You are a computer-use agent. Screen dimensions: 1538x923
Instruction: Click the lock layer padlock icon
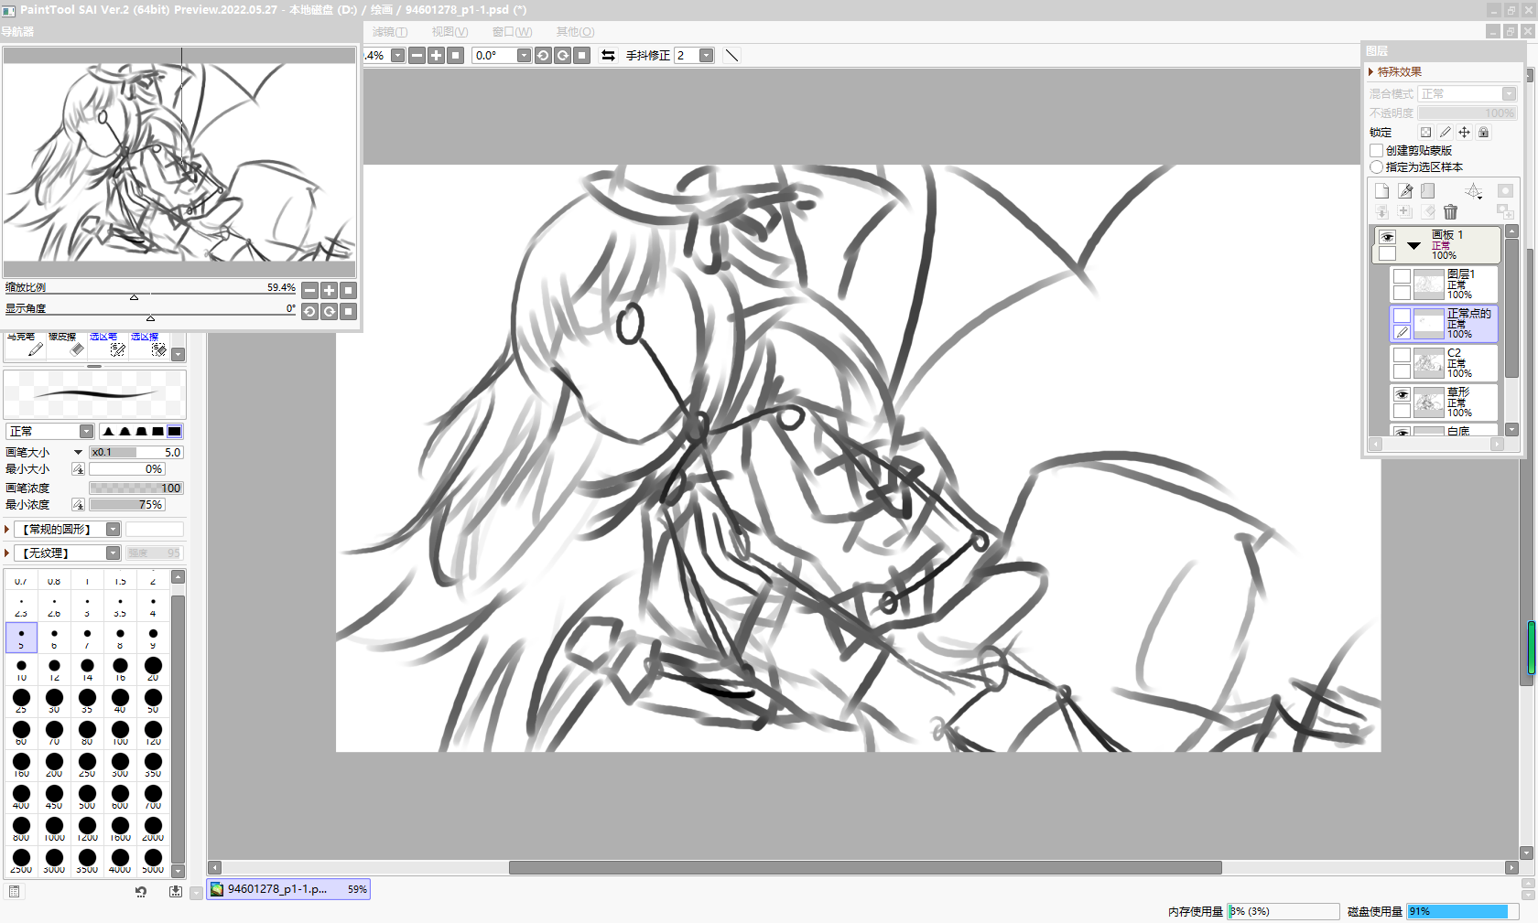click(1483, 133)
